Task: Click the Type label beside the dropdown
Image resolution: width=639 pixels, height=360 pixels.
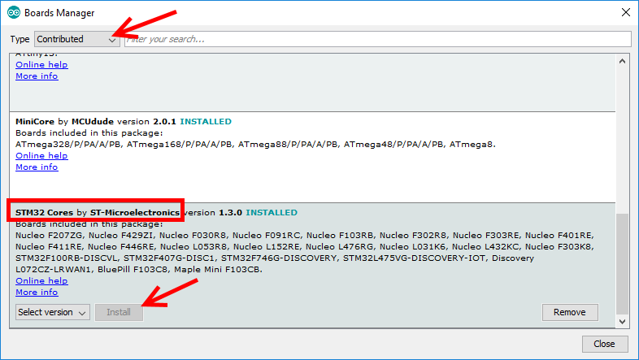Action: 20,40
